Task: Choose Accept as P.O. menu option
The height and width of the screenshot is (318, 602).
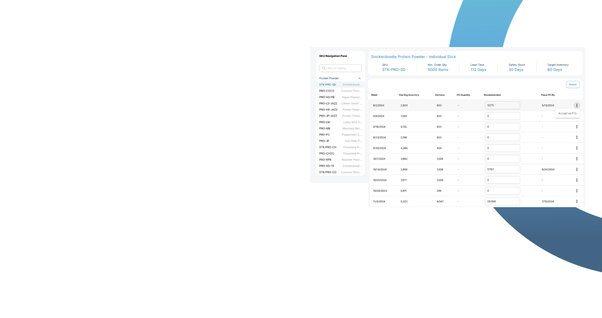Action: point(567,113)
